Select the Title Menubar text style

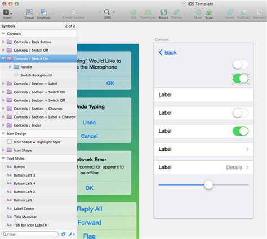point(38,217)
